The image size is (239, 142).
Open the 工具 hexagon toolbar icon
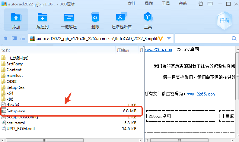coord(148,17)
